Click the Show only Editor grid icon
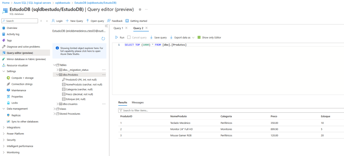This screenshot has width=344, height=156. point(199,38)
